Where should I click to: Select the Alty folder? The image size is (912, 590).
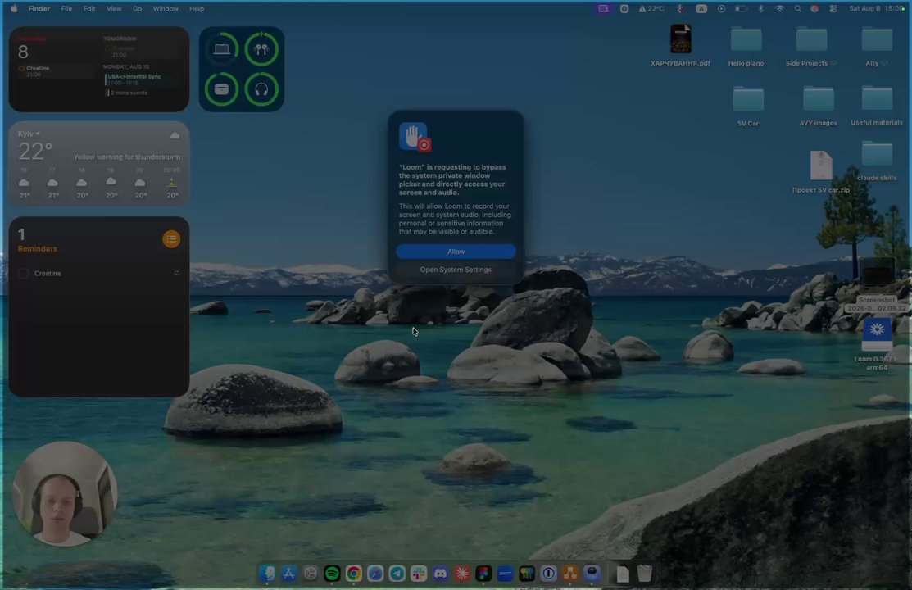pos(877,47)
